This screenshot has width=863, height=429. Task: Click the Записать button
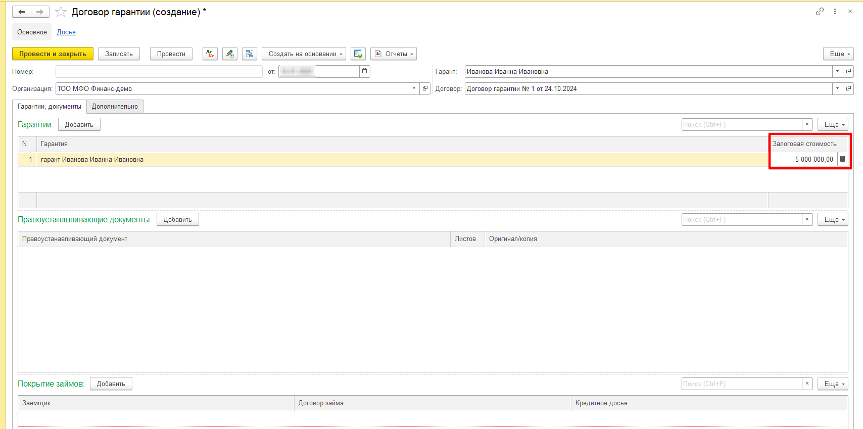click(x=119, y=54)
